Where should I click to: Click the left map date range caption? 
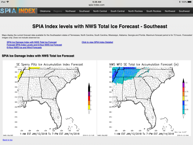pos(49,134)
